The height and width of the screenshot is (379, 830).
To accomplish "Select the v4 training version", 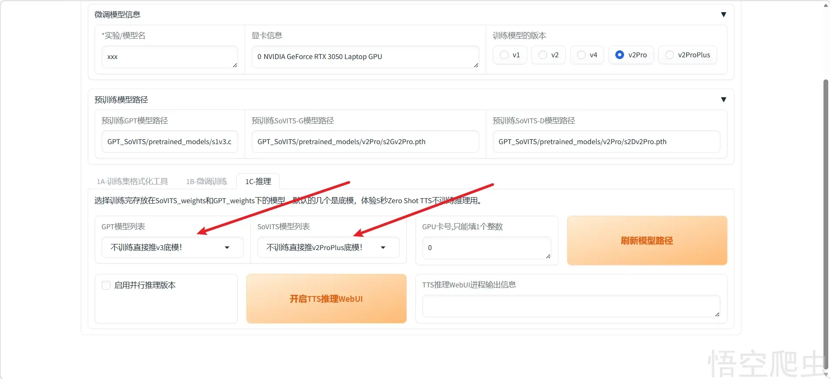I will point(581,55).
